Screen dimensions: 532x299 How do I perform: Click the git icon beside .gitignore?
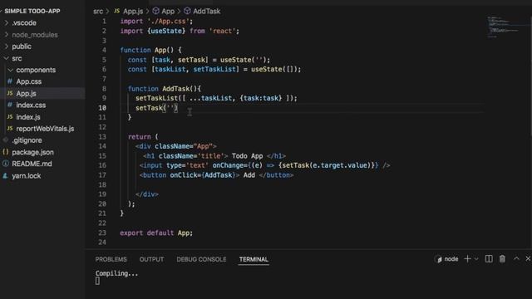[6, 140]
